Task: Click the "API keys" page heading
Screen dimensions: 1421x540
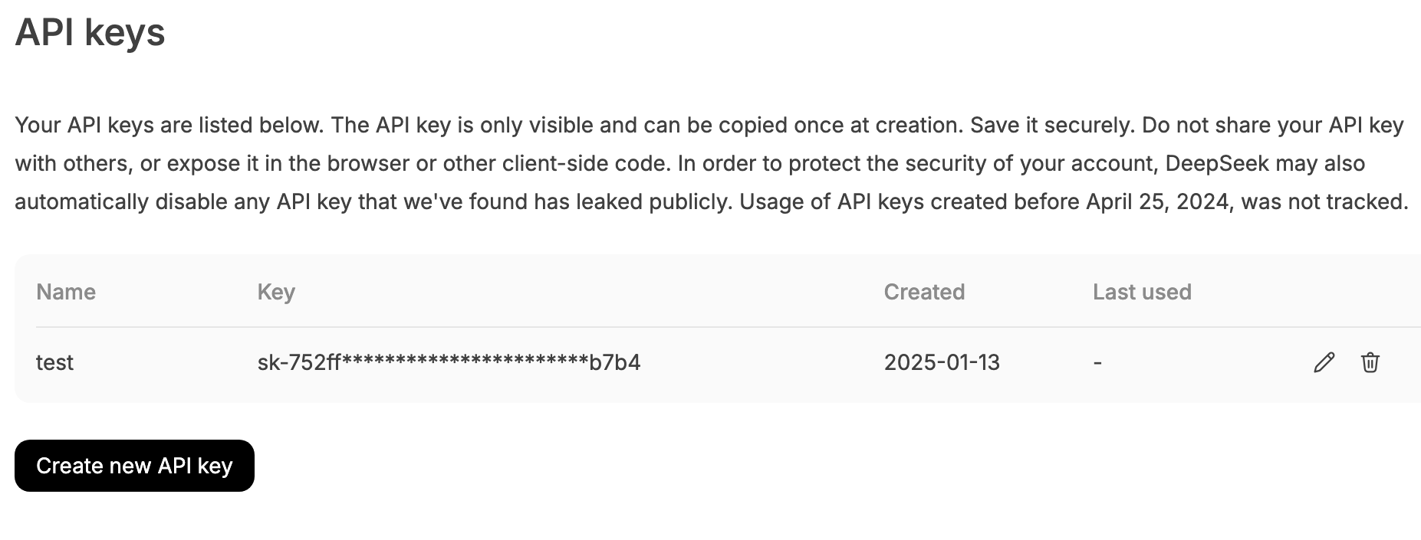Action: (90, 32)
